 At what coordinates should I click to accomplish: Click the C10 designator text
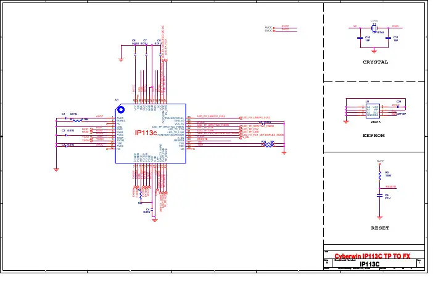pos(368,37)
